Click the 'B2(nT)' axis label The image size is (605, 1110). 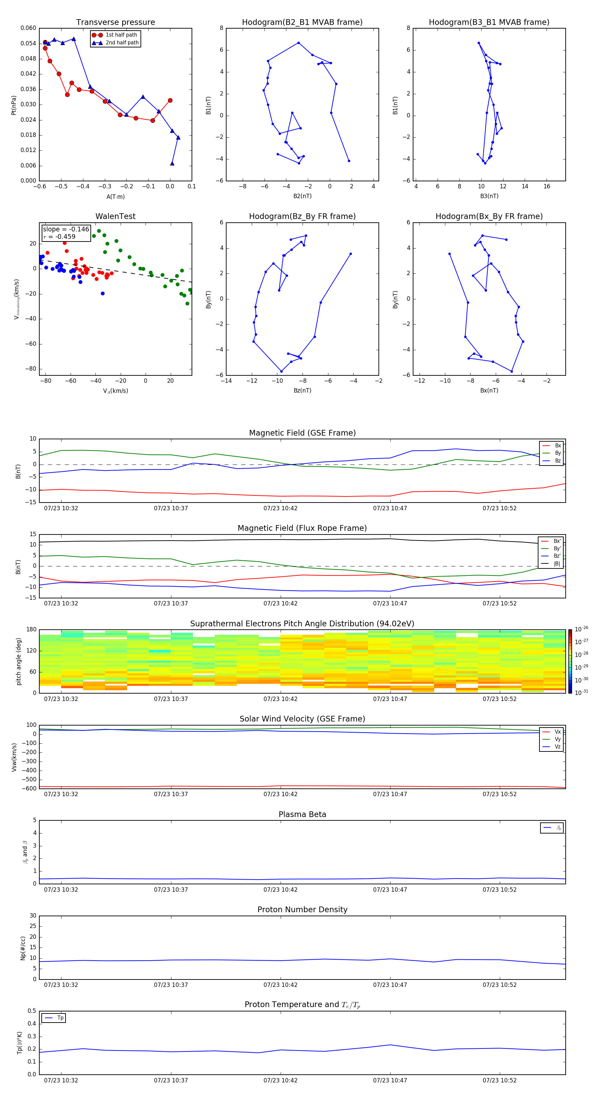tap(302, 196)
